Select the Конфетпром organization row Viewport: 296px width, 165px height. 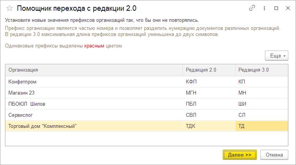point(94,82)
